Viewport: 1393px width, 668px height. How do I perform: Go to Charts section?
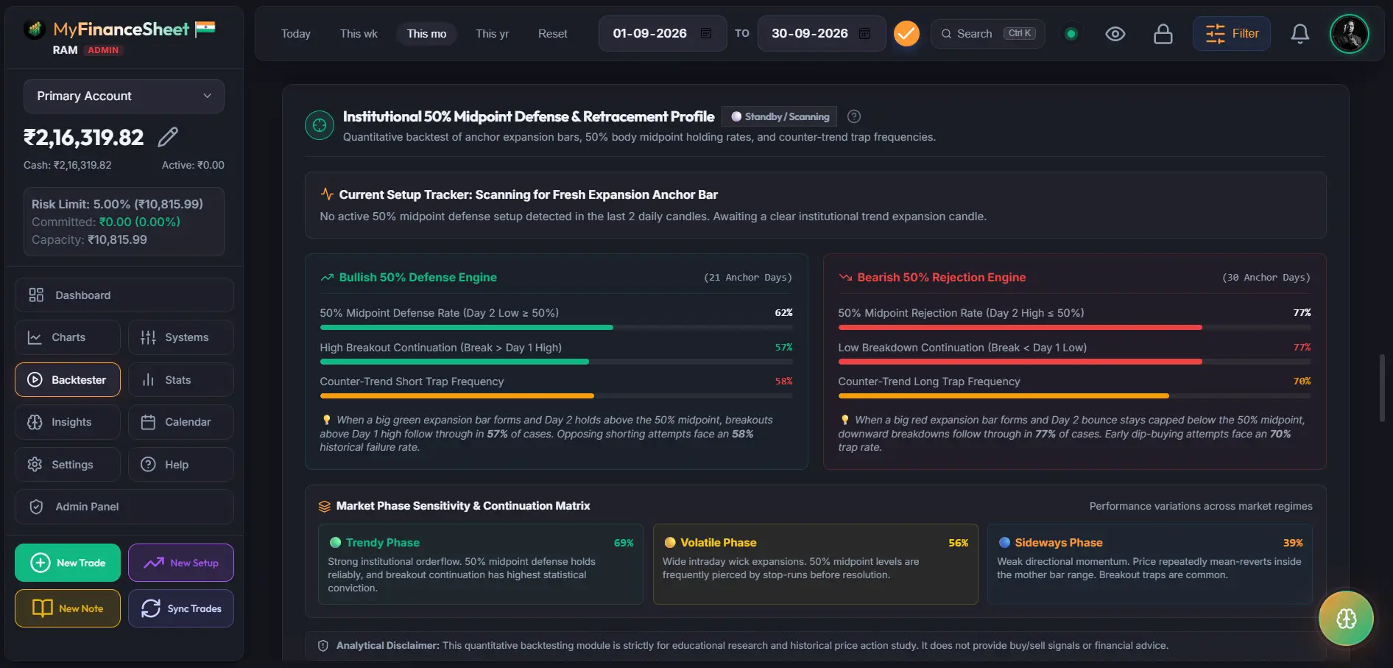[x=68, y=337]
